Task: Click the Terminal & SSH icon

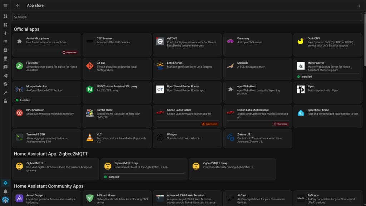Action: [x=19, y=137]
